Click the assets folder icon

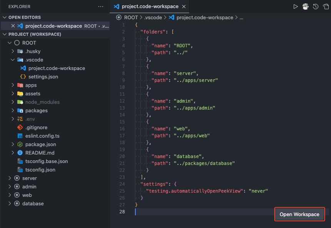click(x=20, y=93)
